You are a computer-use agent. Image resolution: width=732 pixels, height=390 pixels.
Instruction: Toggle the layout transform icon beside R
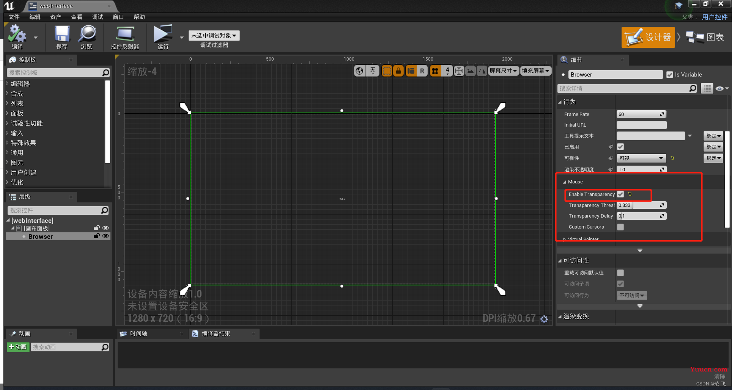[x=411, y=71]
